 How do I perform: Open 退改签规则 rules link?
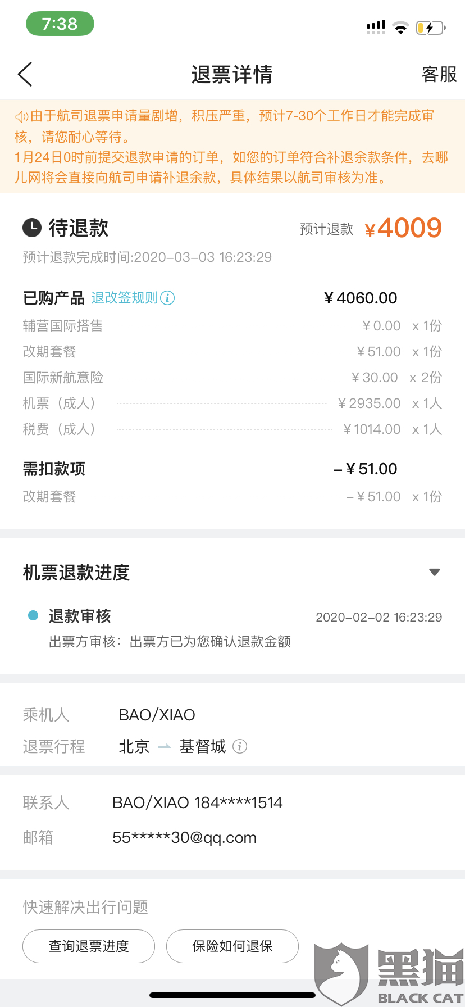pos(125,298)
